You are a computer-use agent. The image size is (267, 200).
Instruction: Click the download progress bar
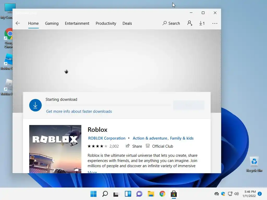pyautogui.click(x=108, y=105)
